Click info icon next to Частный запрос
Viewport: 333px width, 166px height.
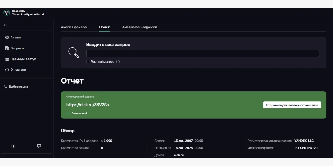tap(118, 62)
